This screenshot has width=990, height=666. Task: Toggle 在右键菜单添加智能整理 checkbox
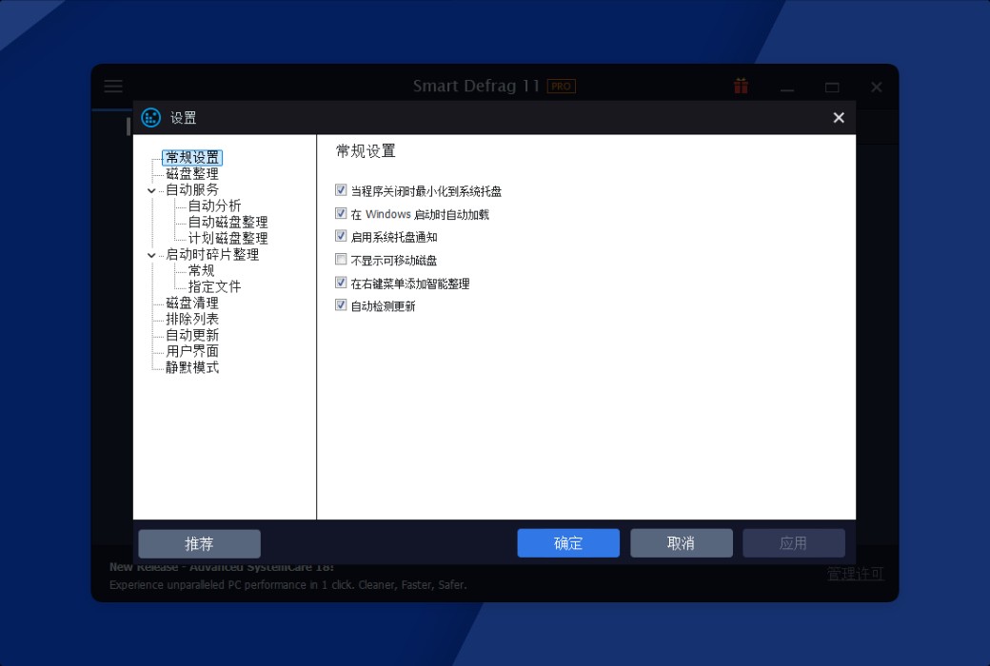341,283
